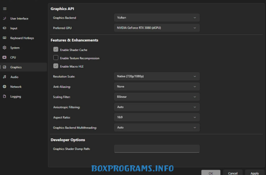The width and height of the screenshot is (266, 175).
Task: Go to Keyboard Hotkeys settings
Action: [23, 38]
